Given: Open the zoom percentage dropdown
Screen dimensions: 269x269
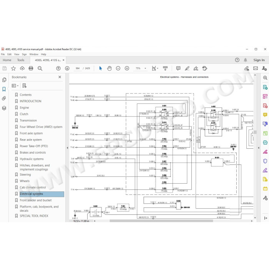Looking at the screenshot, I should [145, 68].
